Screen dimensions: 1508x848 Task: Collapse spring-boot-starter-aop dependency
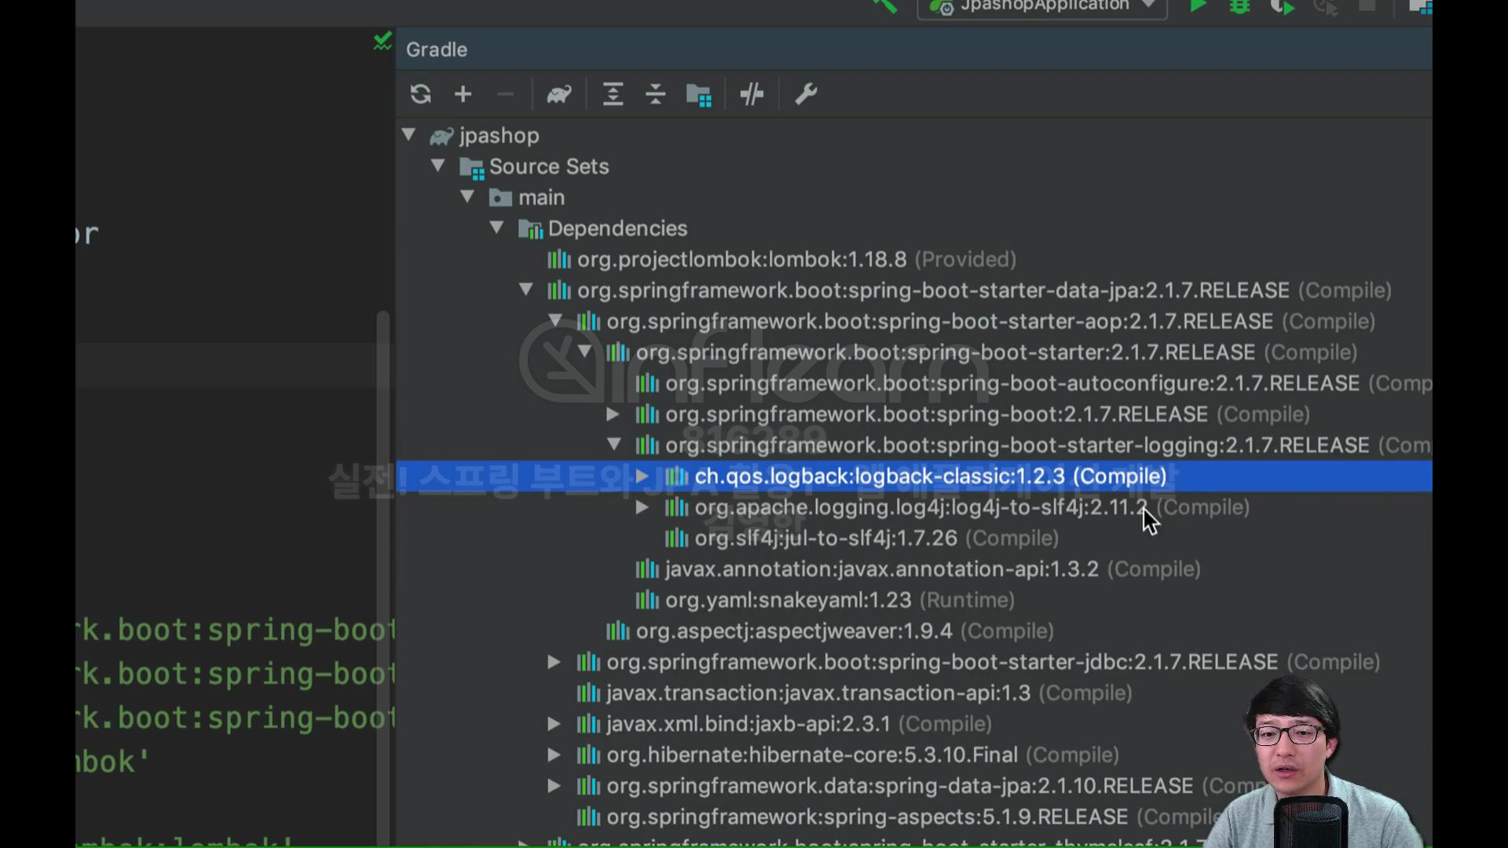click(x=555, y=320)
